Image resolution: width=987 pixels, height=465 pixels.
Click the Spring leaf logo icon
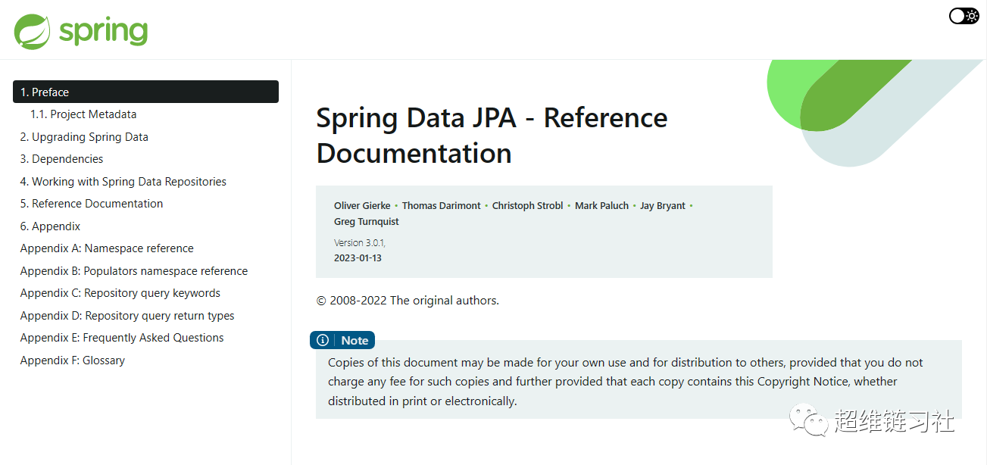(33, 32)
